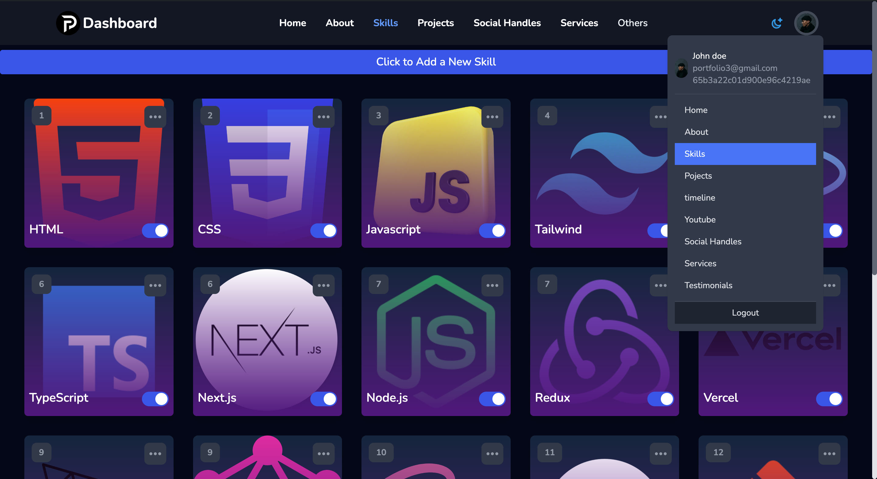Open Projects in the top navbar
The image size is (877, 479).
point(435,23)
